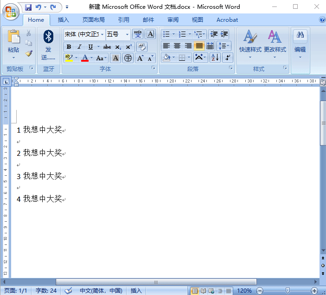Apply red font color
This screenshot has width=326, height=295.
click(x=85, y=58)
